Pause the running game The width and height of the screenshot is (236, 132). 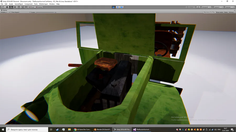[x=117, y=7]
